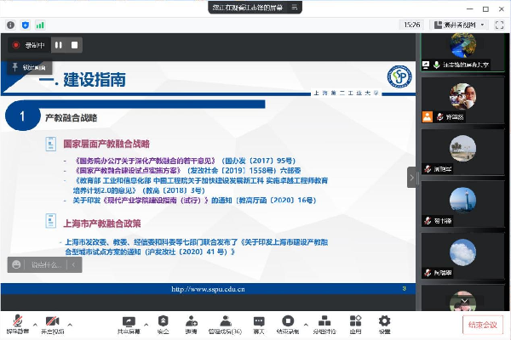Stop the meeting recording

coord(75,44)
